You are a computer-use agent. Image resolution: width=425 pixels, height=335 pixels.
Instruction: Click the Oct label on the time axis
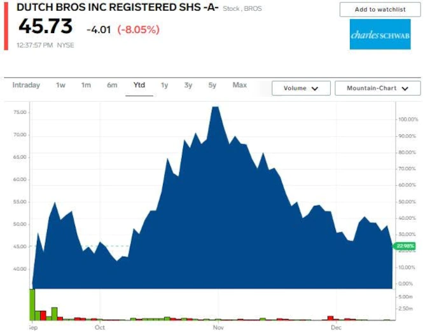pyautogui.click(x=100, y=327)
